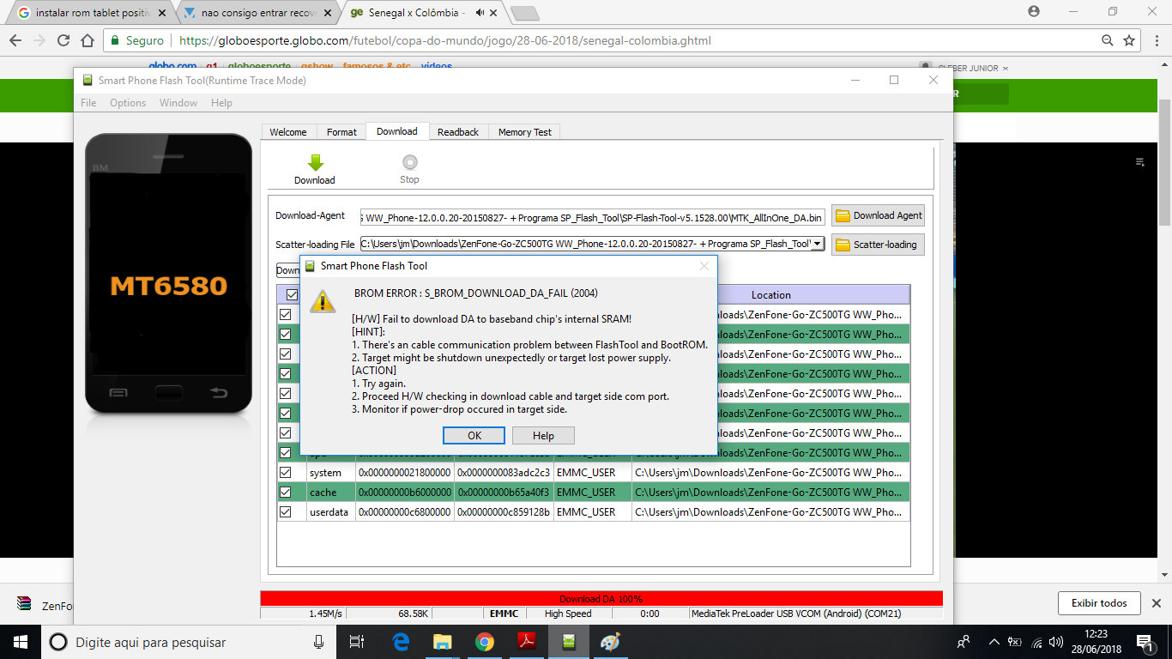Toggle the select-all checkbox in the table header
Viewport: 1172px width, 659px height.
pyautogui.click(x=292, y=294)
